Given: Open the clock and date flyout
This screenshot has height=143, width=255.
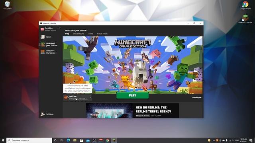Looking at the screenshot, I should (243, 140).
